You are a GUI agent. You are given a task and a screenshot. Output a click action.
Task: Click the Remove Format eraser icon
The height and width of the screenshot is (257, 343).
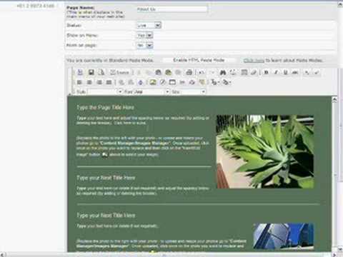click(x=254, y=72)
